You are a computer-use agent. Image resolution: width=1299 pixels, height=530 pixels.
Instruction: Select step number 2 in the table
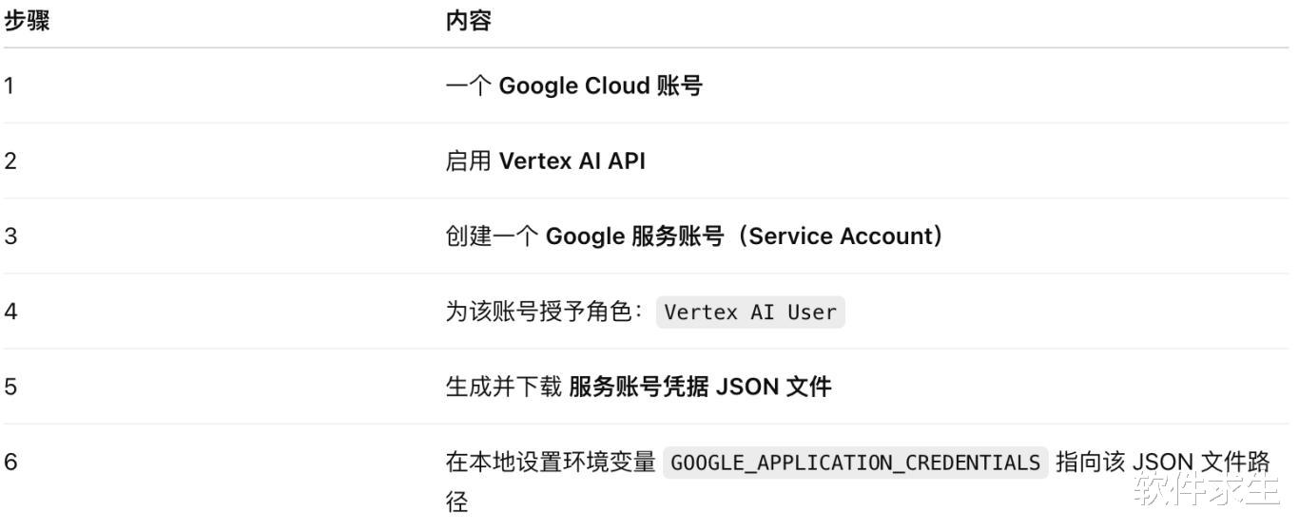point(10,161)
